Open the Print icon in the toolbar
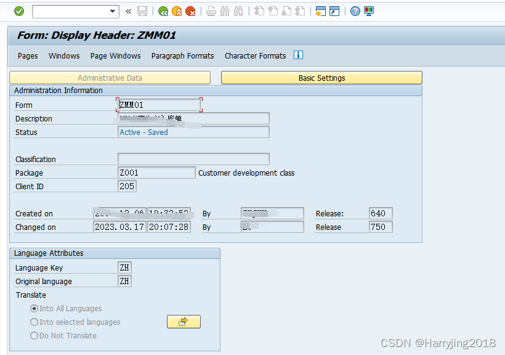505x355 pixels. point(211,11)
